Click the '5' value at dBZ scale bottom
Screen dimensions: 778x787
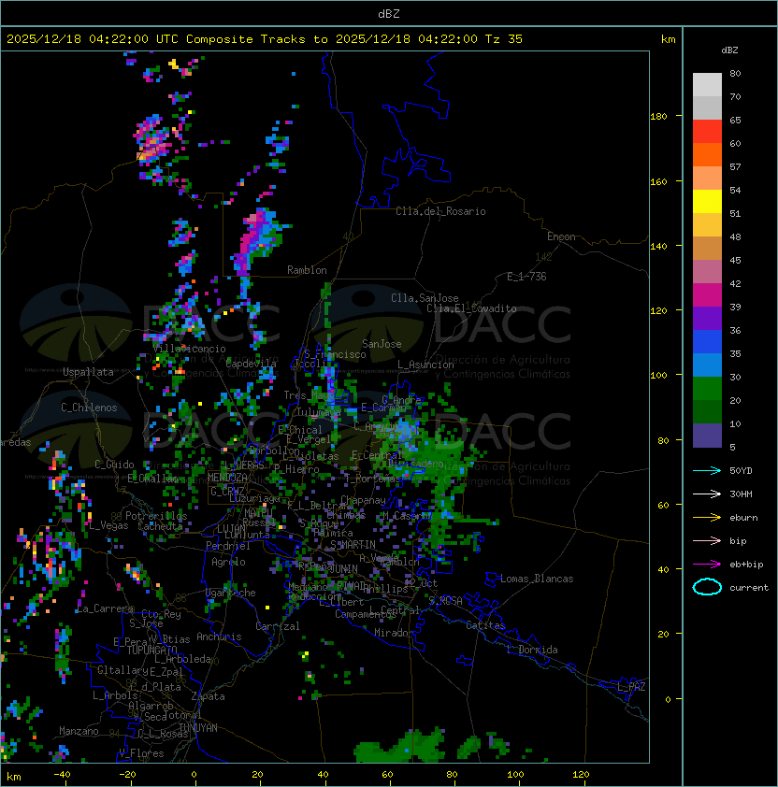(x=732, y=447)
